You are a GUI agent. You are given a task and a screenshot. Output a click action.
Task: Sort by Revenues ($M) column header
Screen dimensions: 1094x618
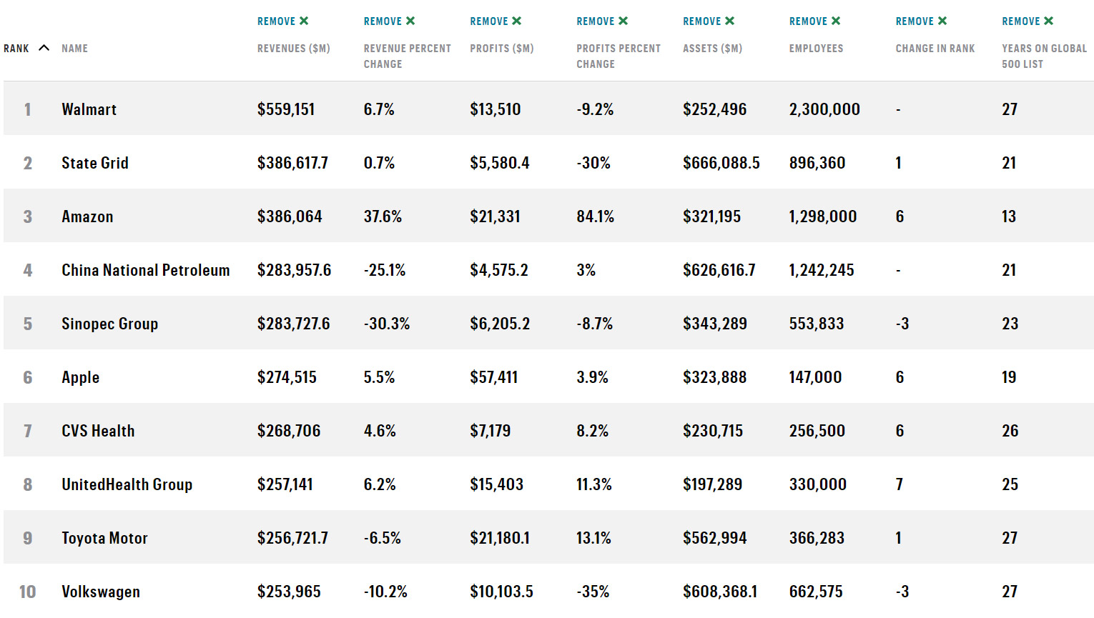click(293, 49)
